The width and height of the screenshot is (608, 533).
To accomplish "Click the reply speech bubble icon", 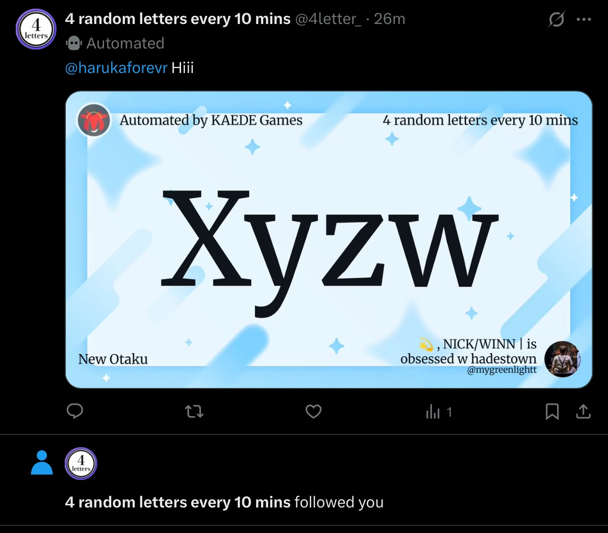I will 75,411.
